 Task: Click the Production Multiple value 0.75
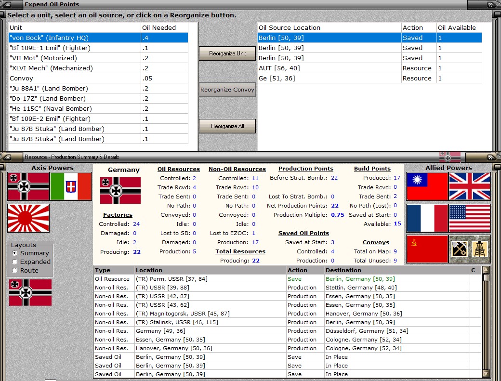(x=338, y=215)
